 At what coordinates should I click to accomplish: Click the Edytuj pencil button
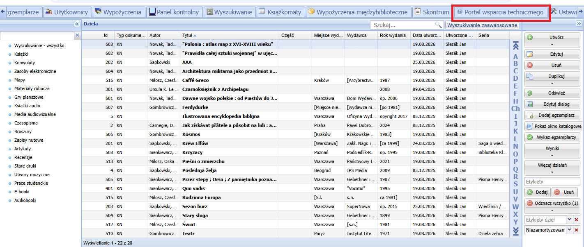[552, 54]
